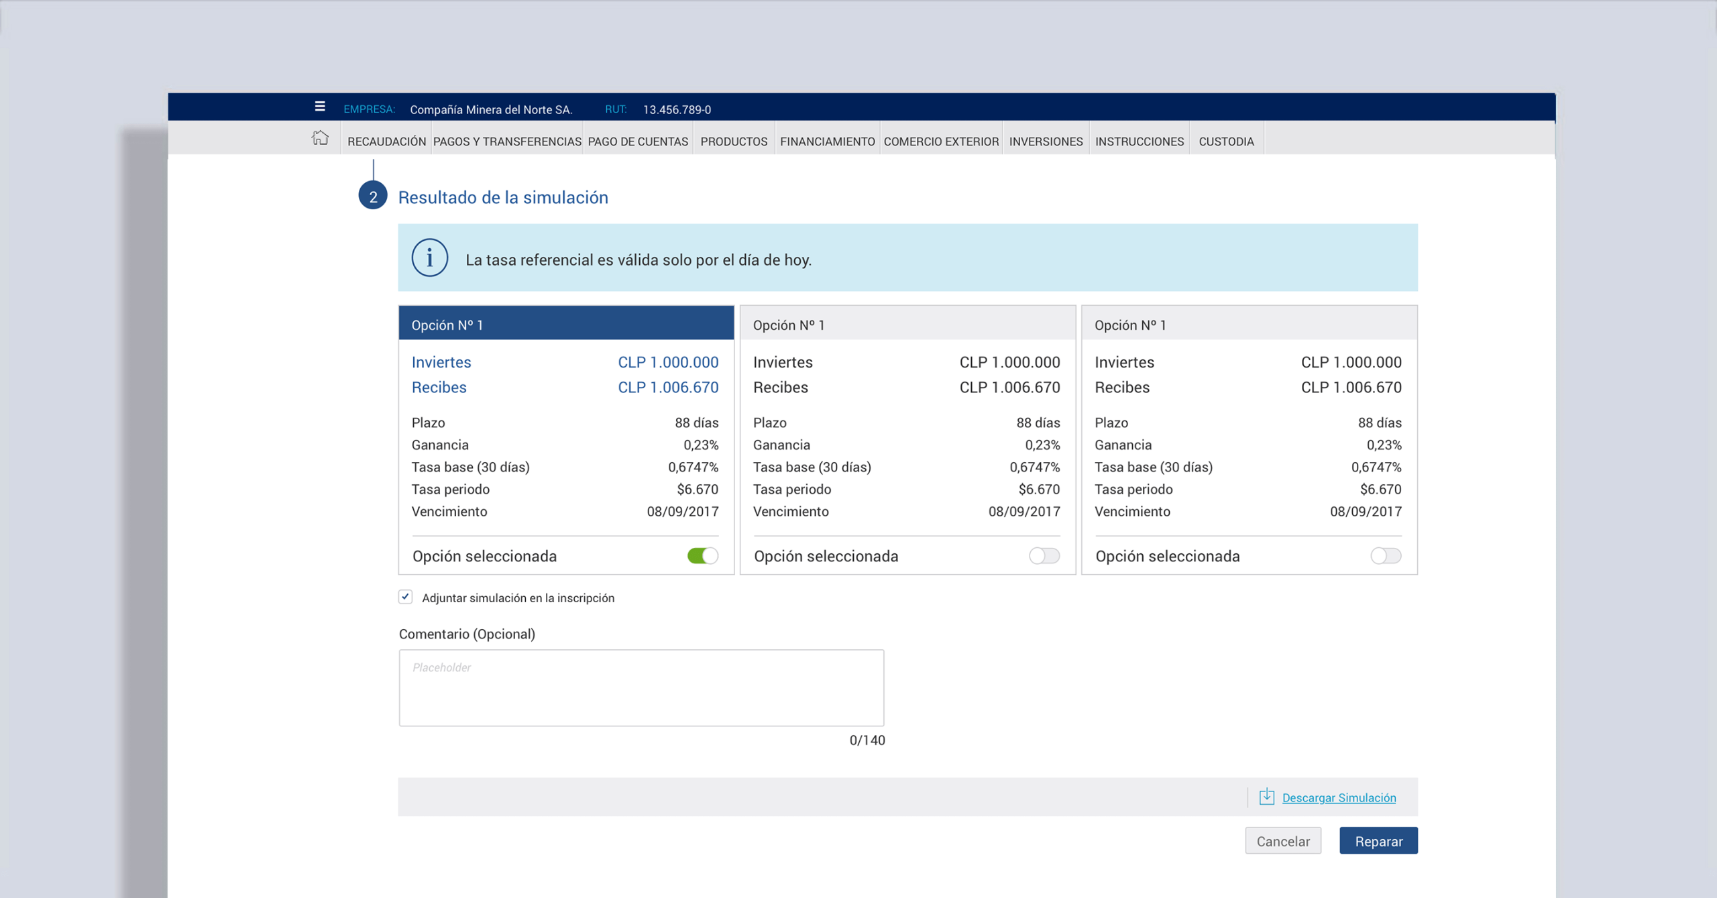Enable the right card's Opción seleccionada toggle
This screenshot has height=898, width=1717.
point(1386,556)
